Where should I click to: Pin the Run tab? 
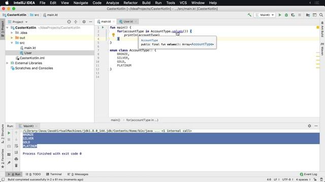pyautogui.click(x=9, y=163)
